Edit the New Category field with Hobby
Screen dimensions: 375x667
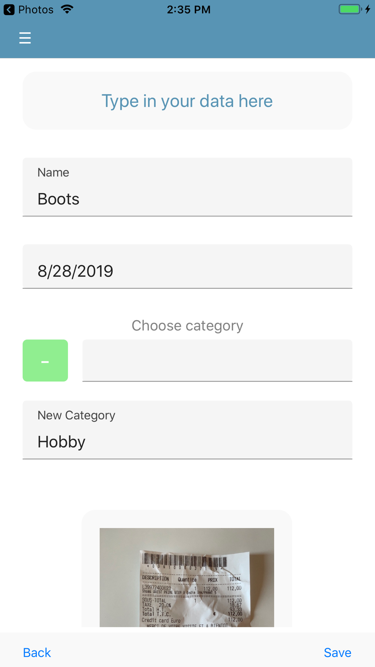coord(187,430)
